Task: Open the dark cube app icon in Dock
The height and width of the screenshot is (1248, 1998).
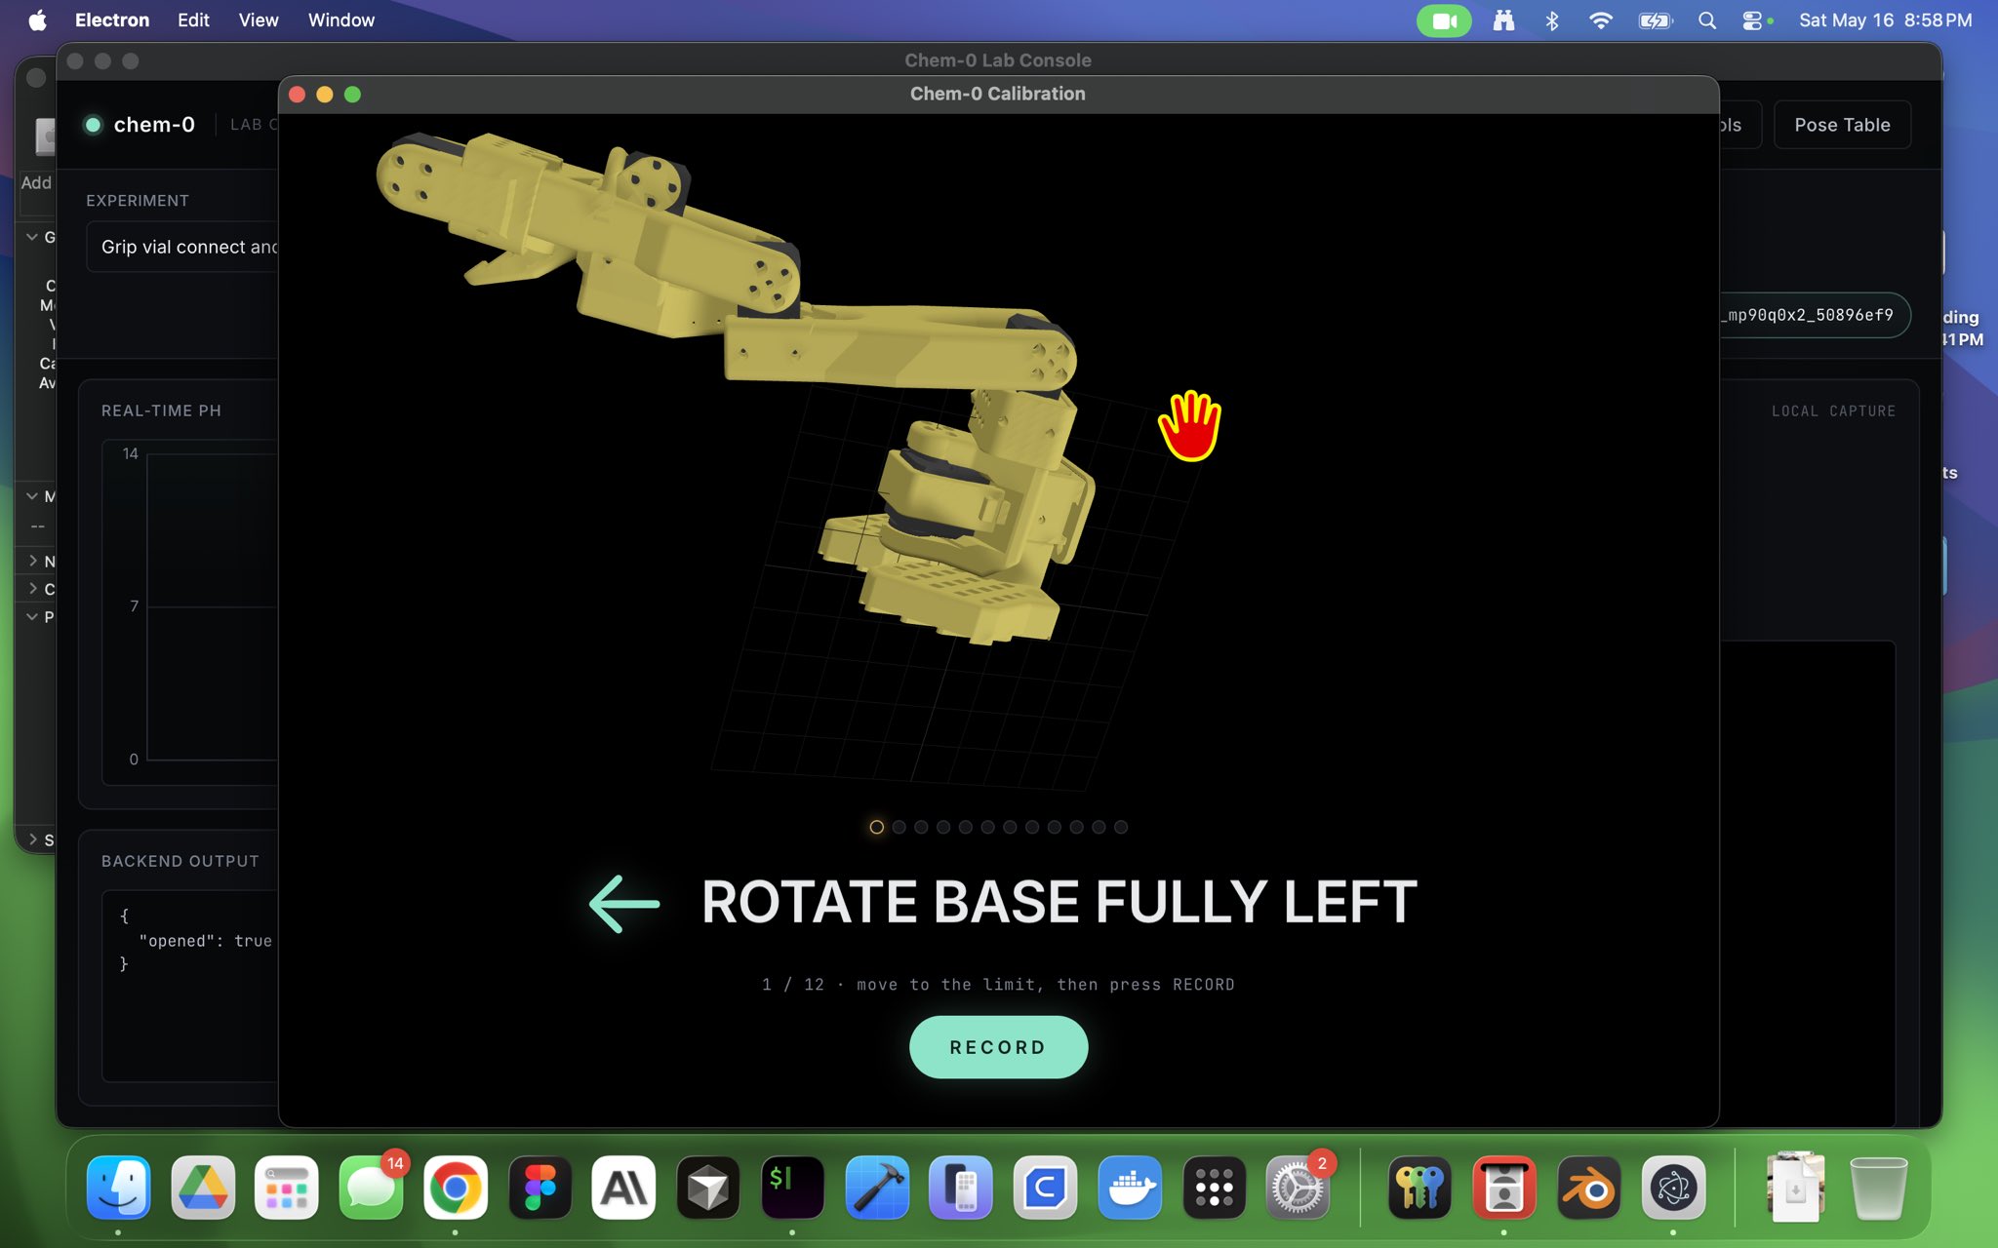Action: [708, 1188]
